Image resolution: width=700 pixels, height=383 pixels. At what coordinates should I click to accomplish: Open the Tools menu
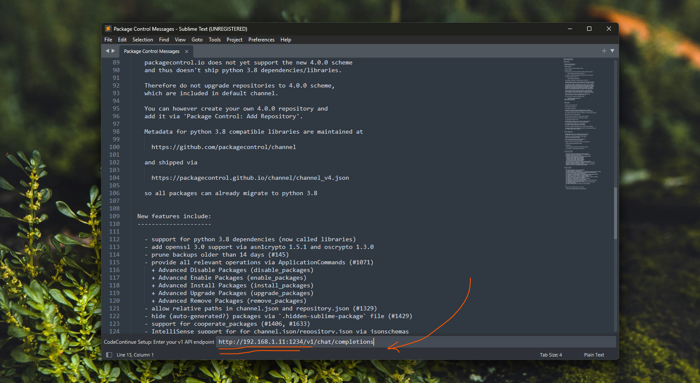point(215,40)
